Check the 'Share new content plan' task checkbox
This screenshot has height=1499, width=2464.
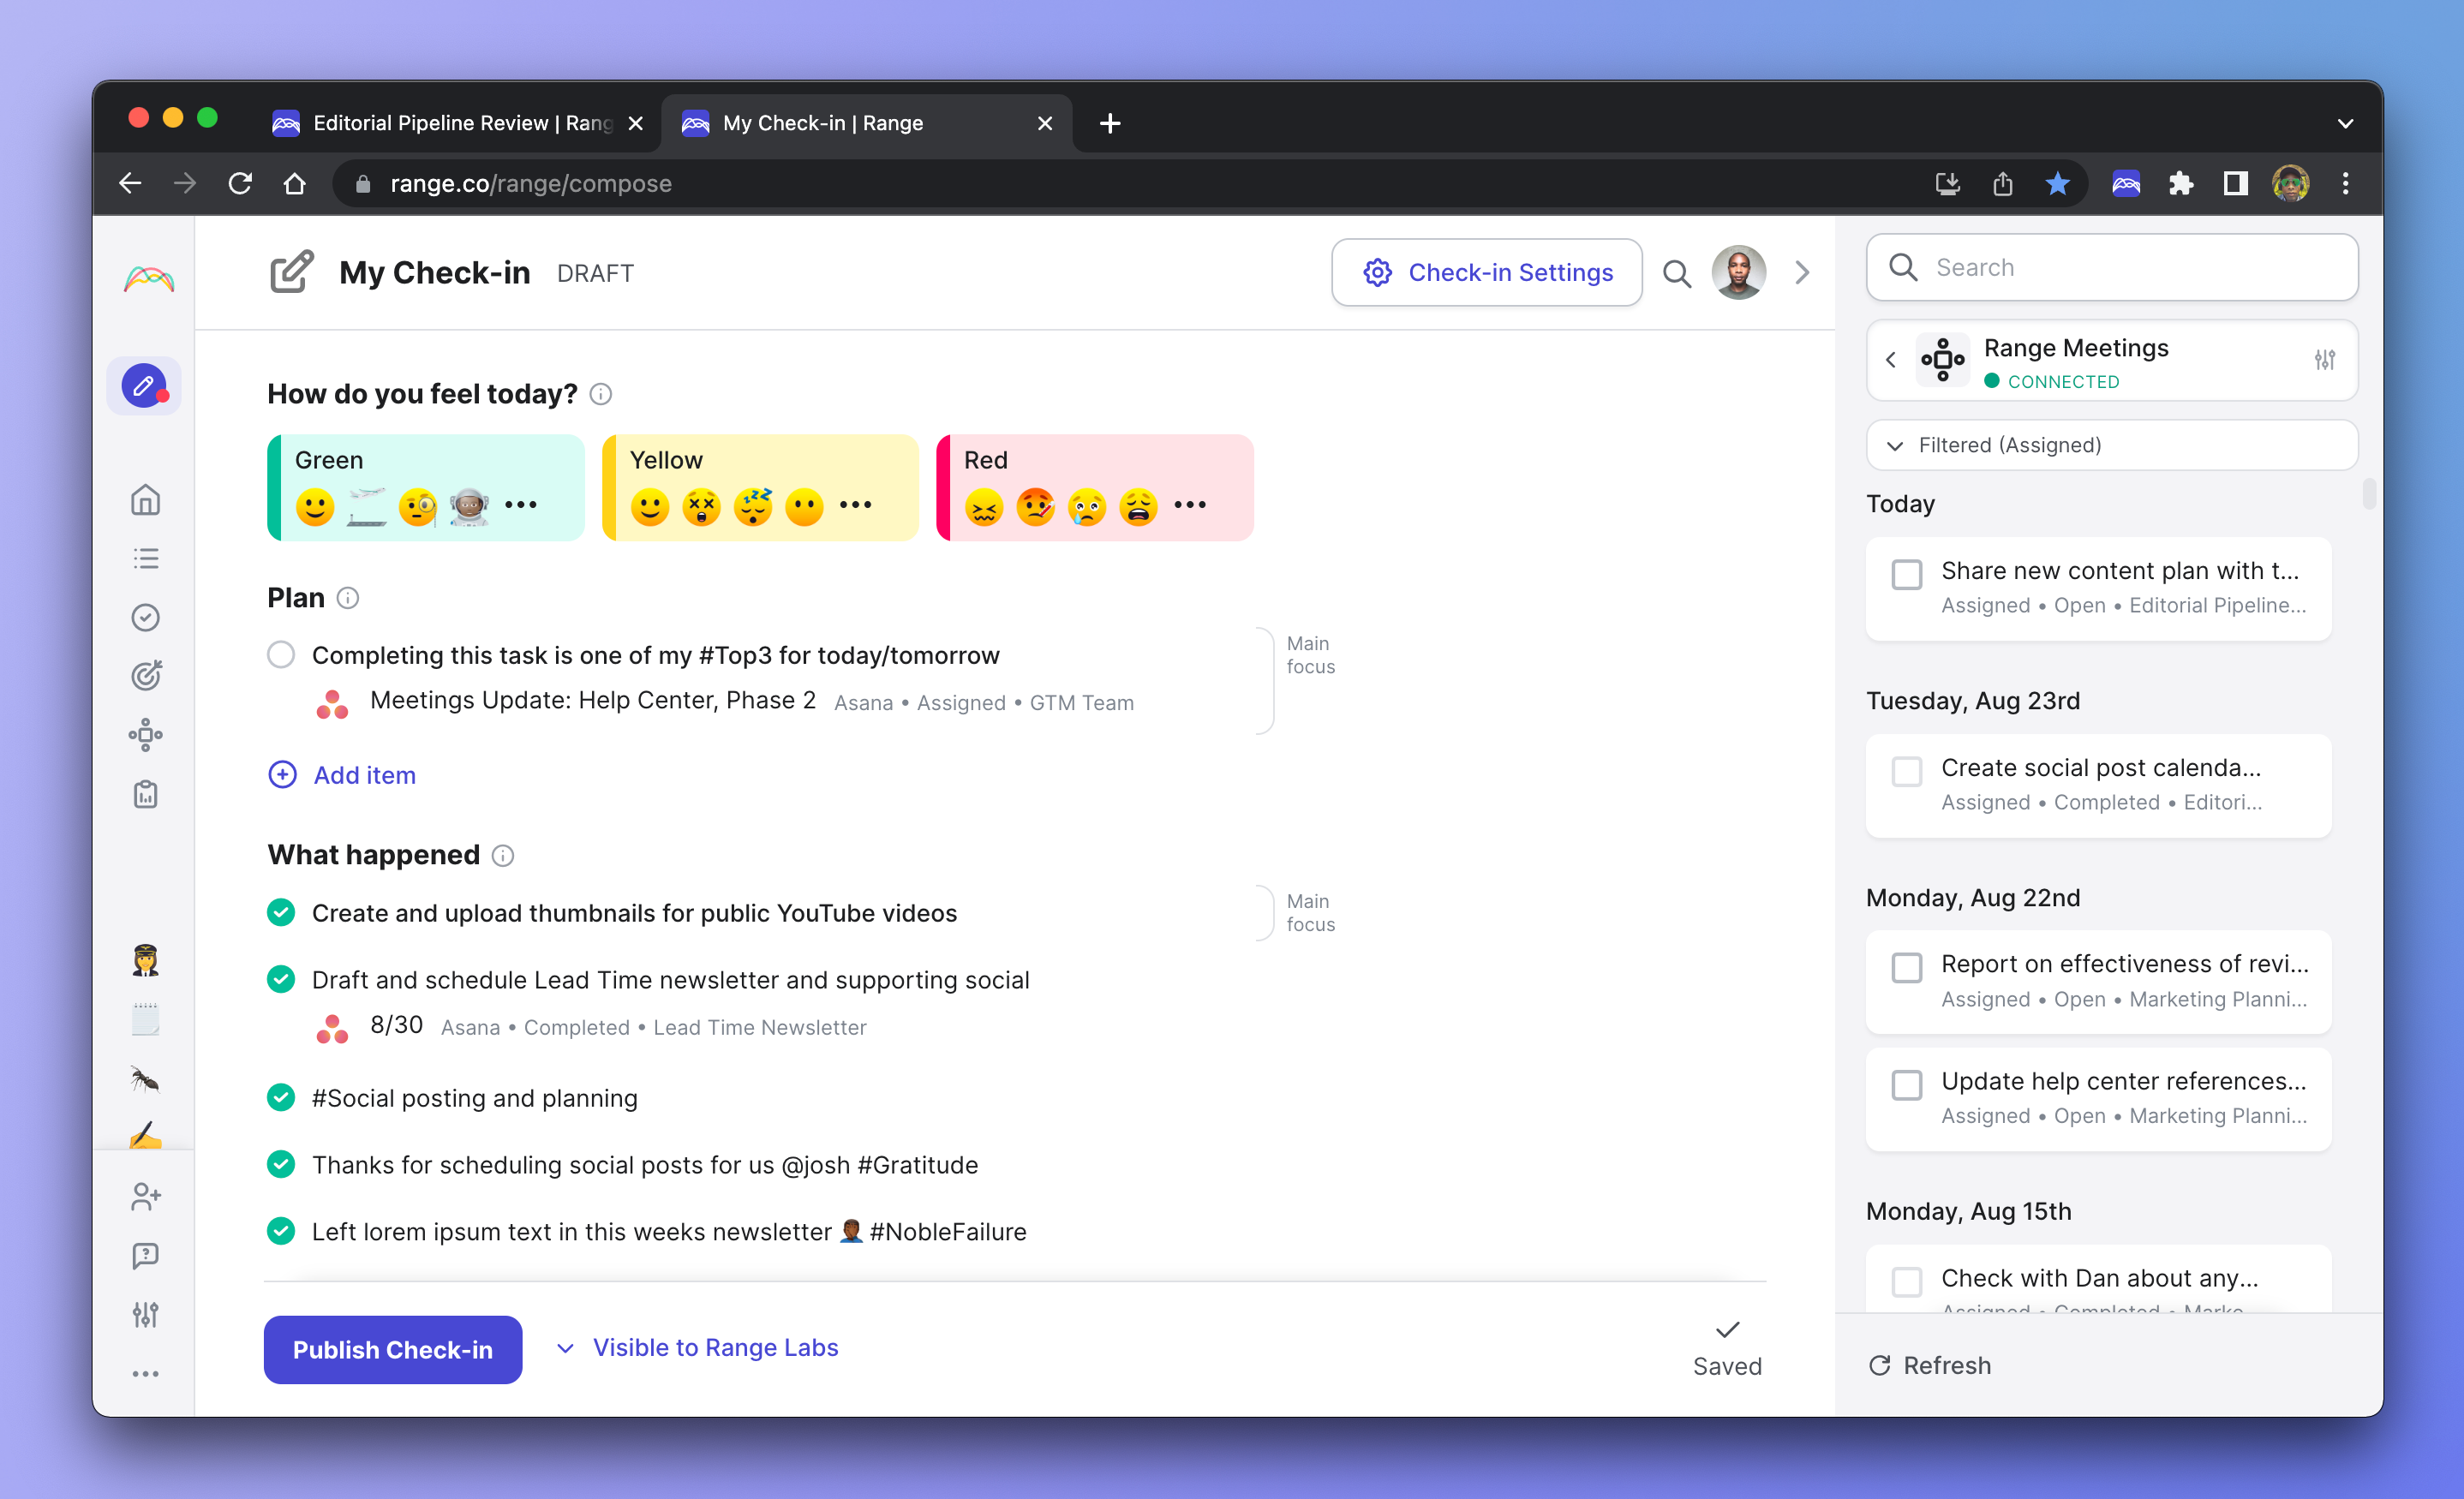pos(1907,575)
